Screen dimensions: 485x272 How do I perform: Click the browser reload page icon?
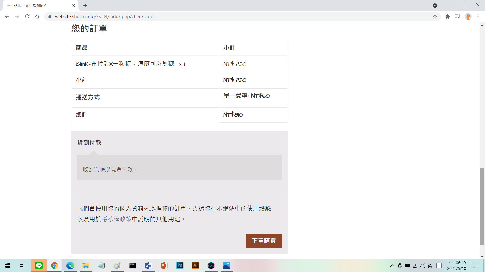pyautogui.click(x=27, y=17)
